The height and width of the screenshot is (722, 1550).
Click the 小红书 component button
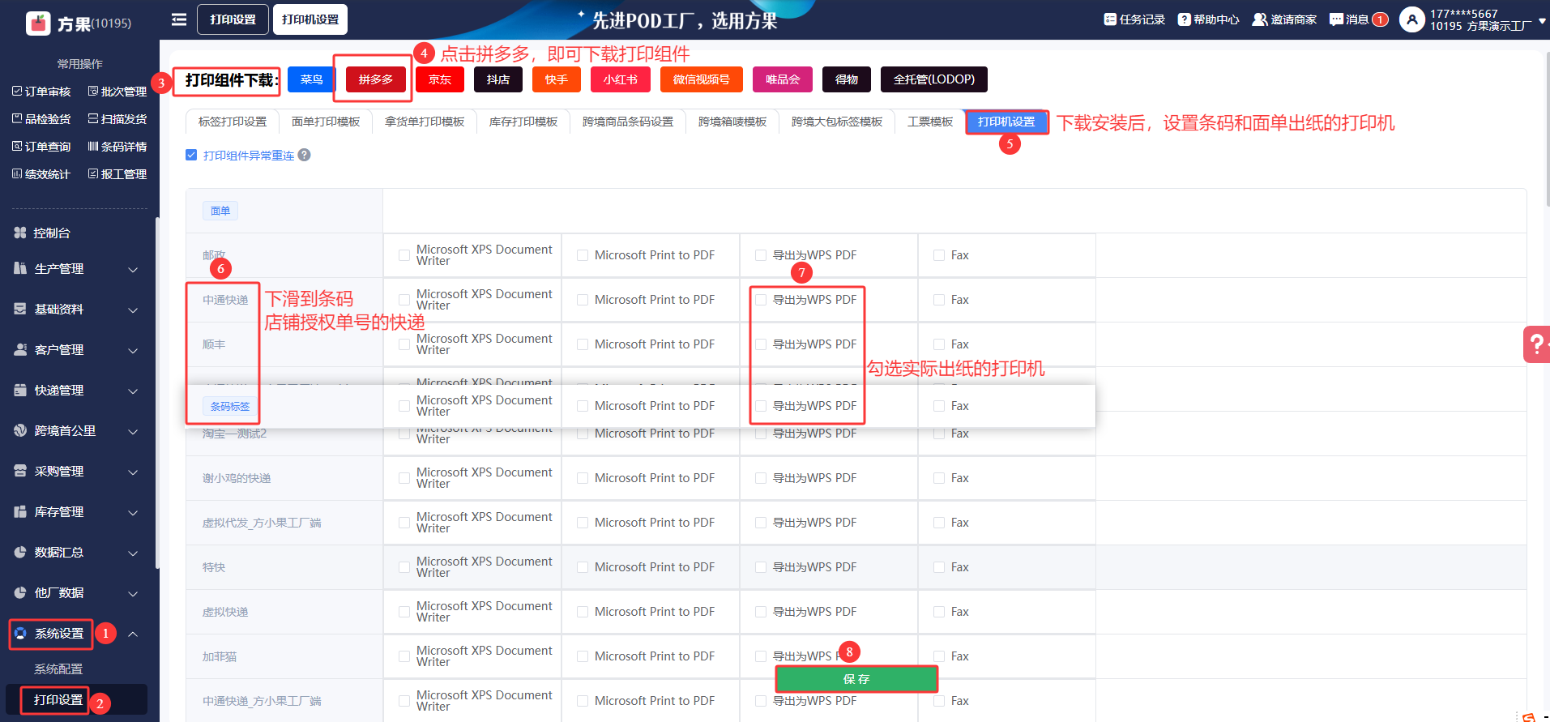[x=621, y=79]
